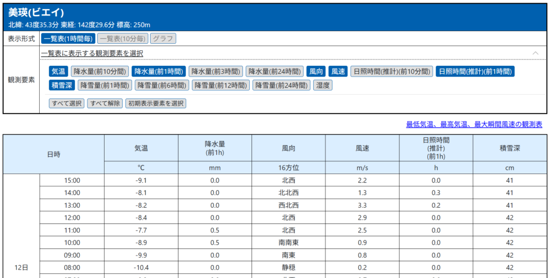The image size is (549, 278).
Task: Enable 日照時間(推計)(前10分間) element
Action: (391, 71)
